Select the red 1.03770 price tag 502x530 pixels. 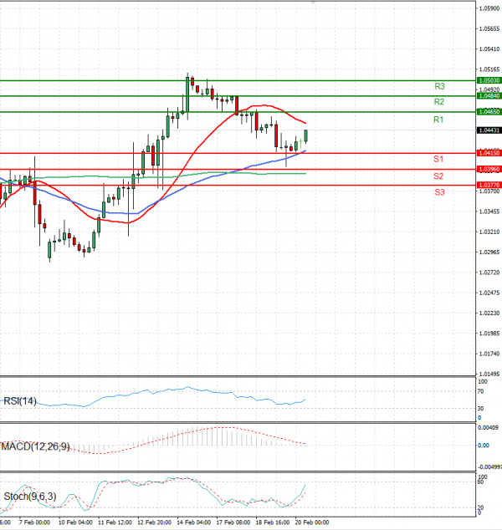coord(489,185)
